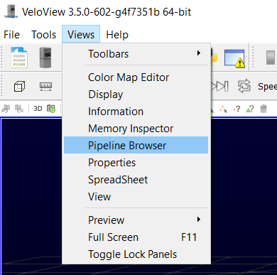
Task: Open Memory Inspector panel entry
Action: tap(136, 129)
